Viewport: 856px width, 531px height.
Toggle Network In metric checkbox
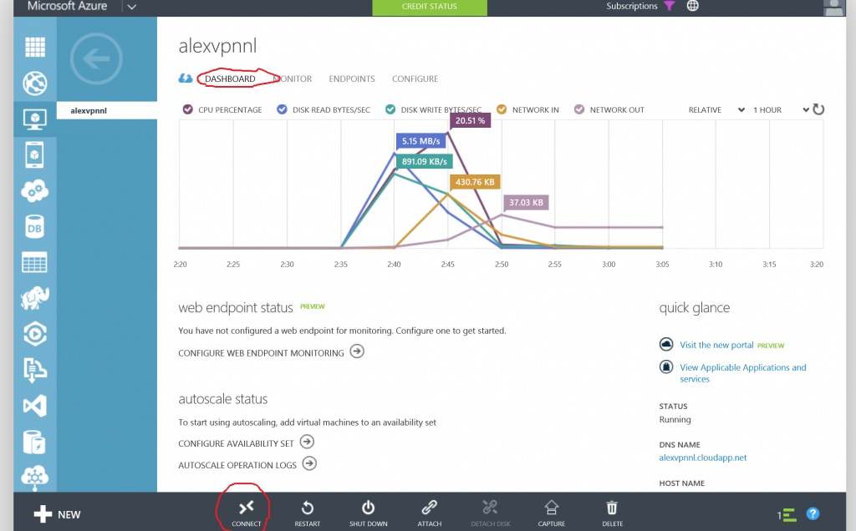(x=502, y=109)
